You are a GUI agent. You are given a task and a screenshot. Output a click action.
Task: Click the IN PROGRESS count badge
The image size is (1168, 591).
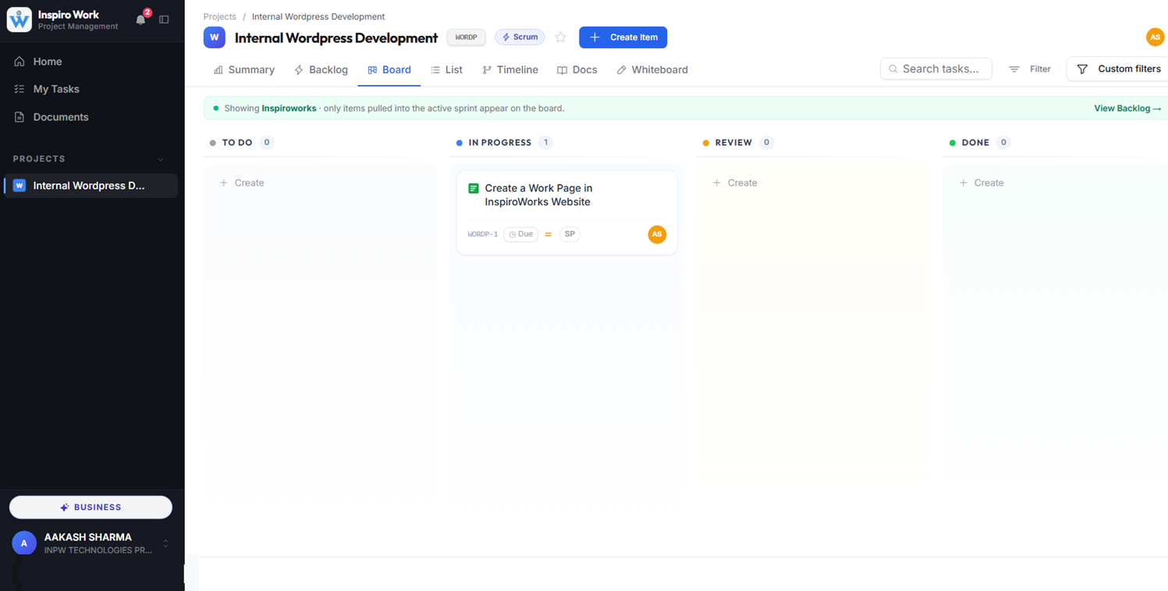(546, 143)
